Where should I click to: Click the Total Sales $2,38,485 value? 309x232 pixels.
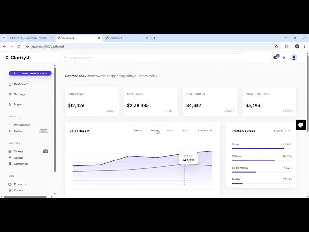click(x=138, y=105)
